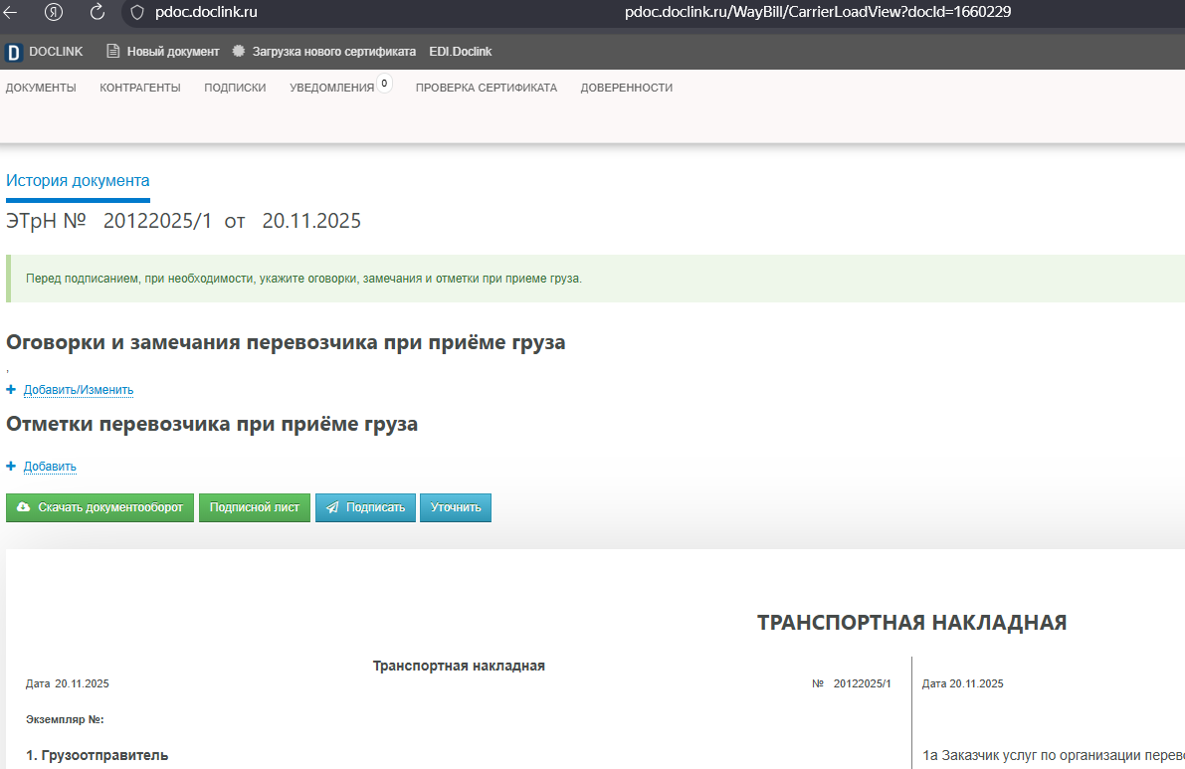Screen dimensions: 1185x769
Task: Click the Экземпляр № label
Action: (x=65, y=719)
